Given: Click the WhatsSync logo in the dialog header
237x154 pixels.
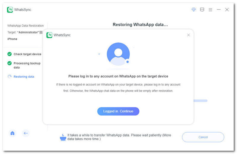Looking at the screenshot, I should pyautogui.click(x=49, y=35).
